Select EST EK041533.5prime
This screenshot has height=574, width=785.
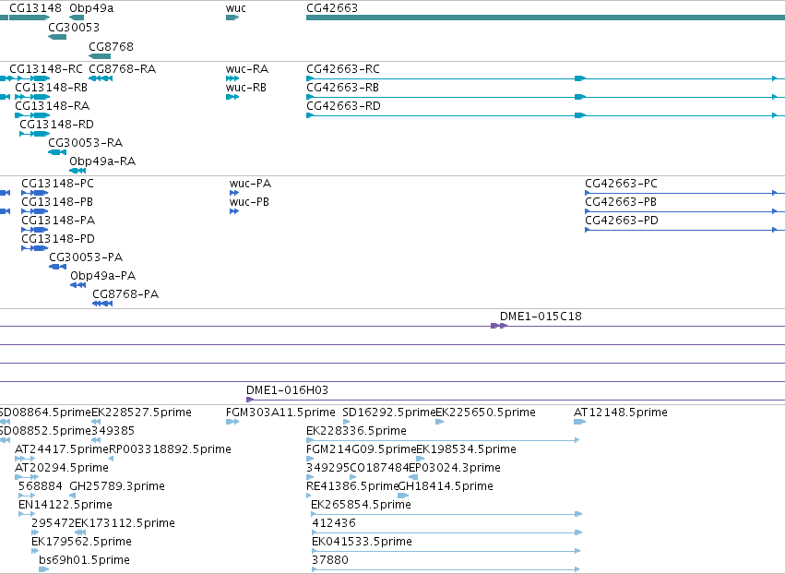[362, 542]
